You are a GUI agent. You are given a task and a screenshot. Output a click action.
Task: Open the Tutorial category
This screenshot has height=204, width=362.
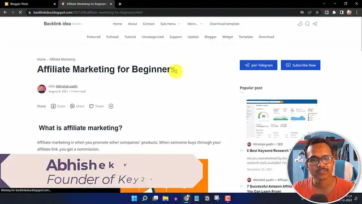(130, 37)
